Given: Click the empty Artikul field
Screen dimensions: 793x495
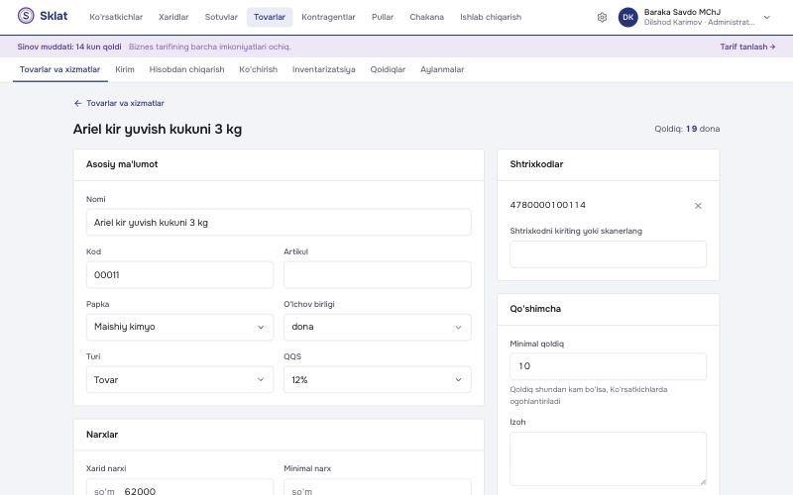Looking at the screenshot, I should click(378, 275).
